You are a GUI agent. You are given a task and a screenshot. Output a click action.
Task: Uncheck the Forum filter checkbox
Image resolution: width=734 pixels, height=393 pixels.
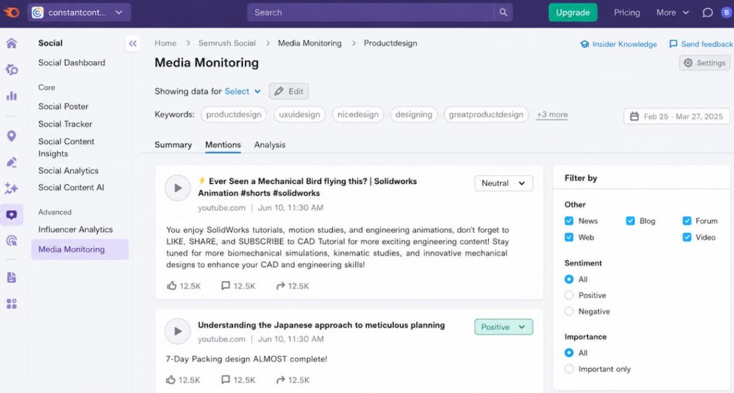(687, 221)
